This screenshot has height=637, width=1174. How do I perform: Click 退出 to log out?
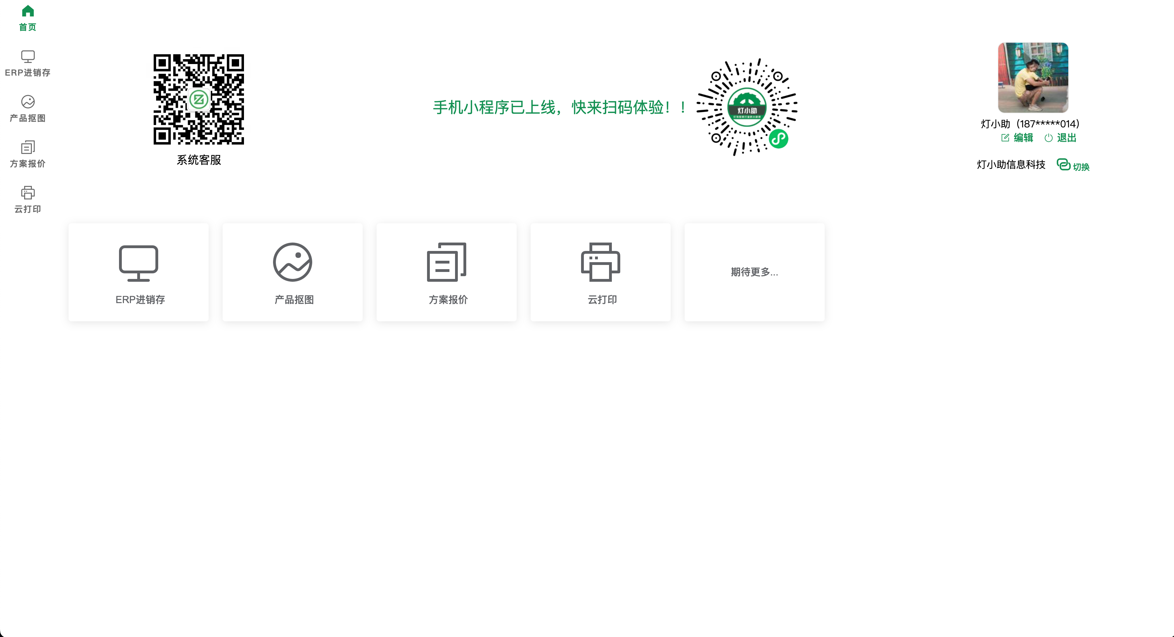1067,138
